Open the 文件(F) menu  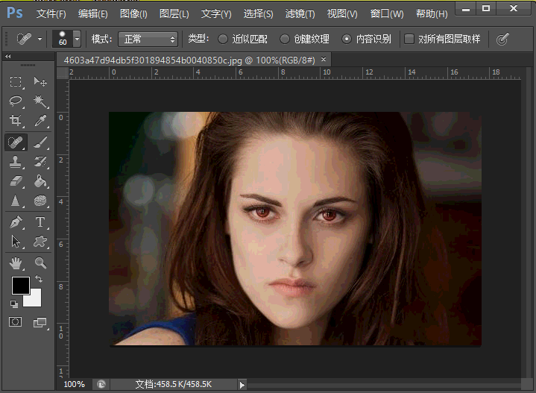click(51, 13)
